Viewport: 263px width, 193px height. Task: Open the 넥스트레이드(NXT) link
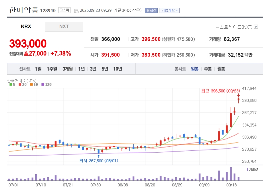click(x=234, y=27)
